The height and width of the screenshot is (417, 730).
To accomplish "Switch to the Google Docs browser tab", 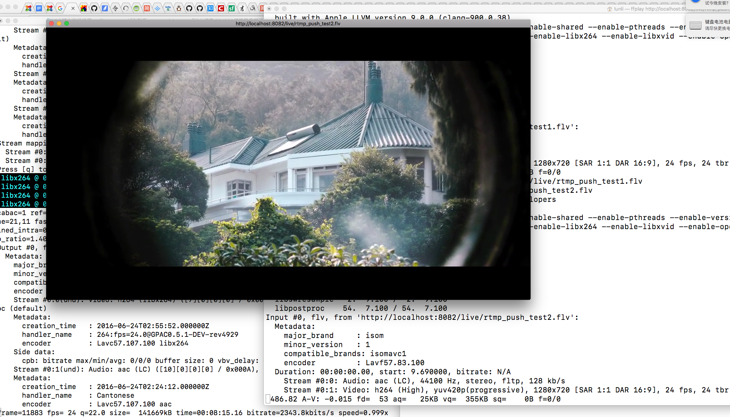I will point(39,8).
